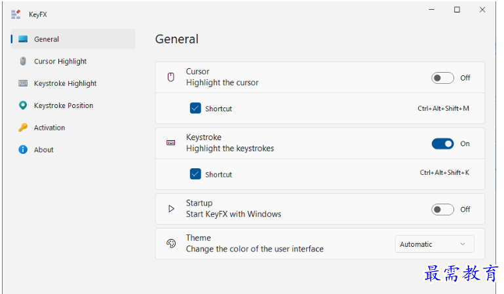Viewport: 504px width, 294px height.
Task: Open Keystroke Highlight settings
Action: pos(73,83)
